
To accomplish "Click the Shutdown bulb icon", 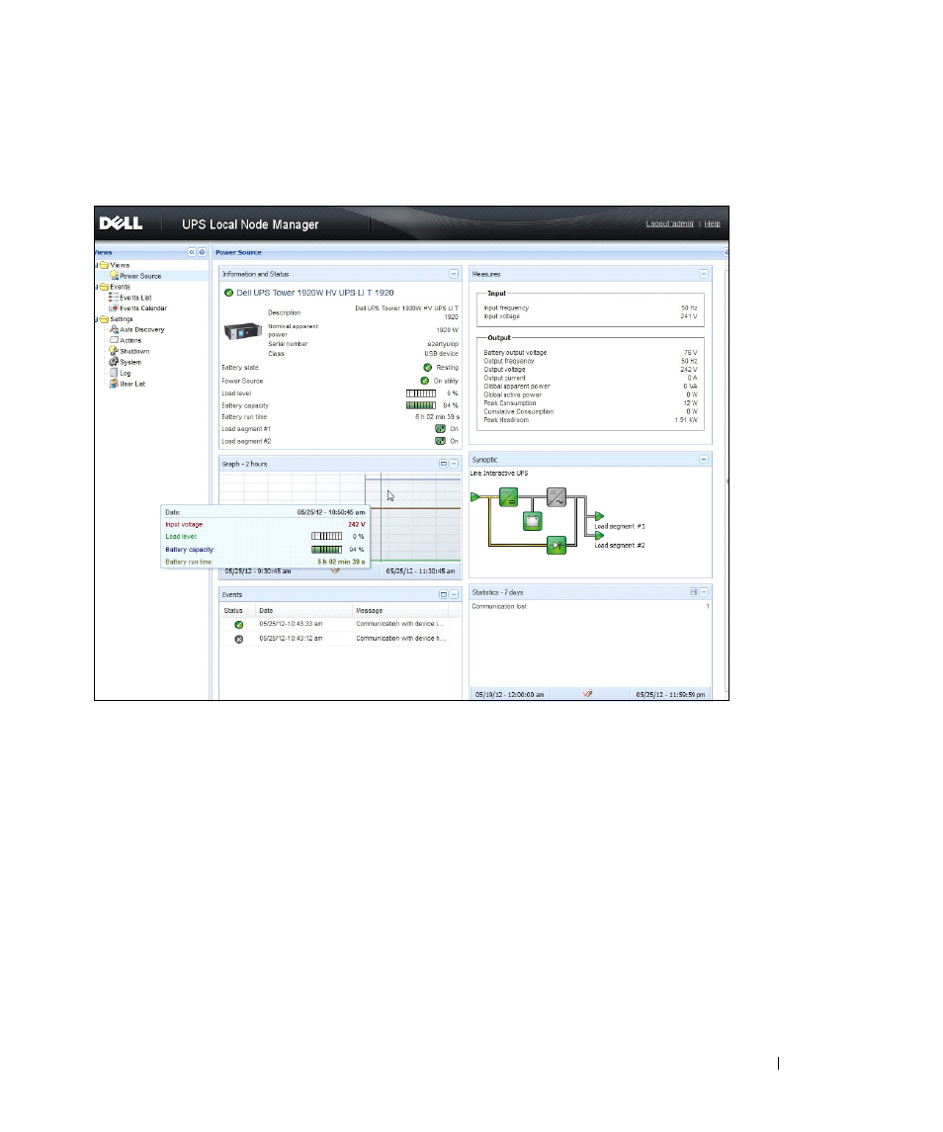I will tap(114, 351).
